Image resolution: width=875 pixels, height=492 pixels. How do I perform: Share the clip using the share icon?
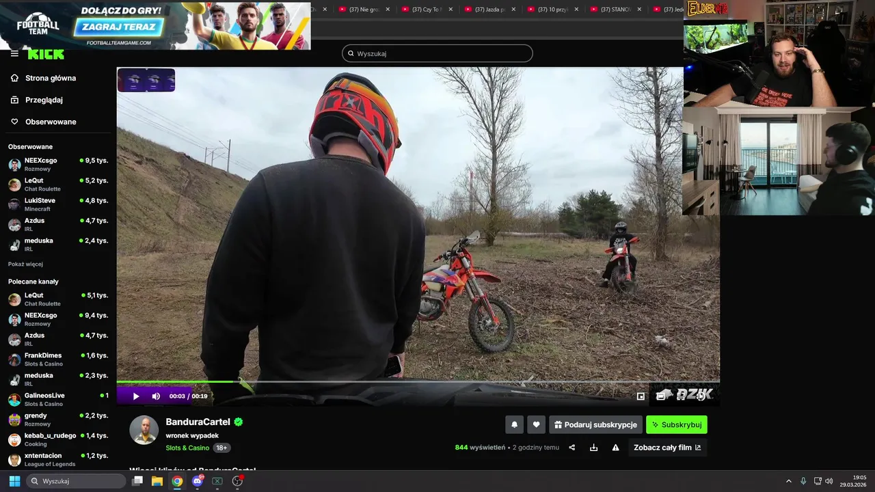(572, 448)
